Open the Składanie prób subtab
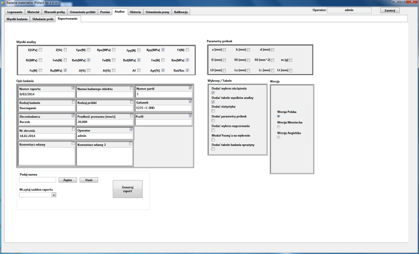The image size is (419, 254). click(43, 19)
